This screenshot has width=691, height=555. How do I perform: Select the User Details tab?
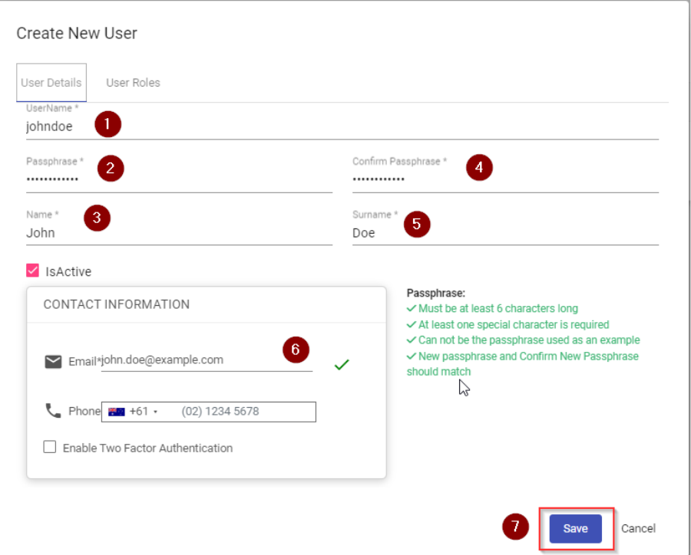click(51, 83)
